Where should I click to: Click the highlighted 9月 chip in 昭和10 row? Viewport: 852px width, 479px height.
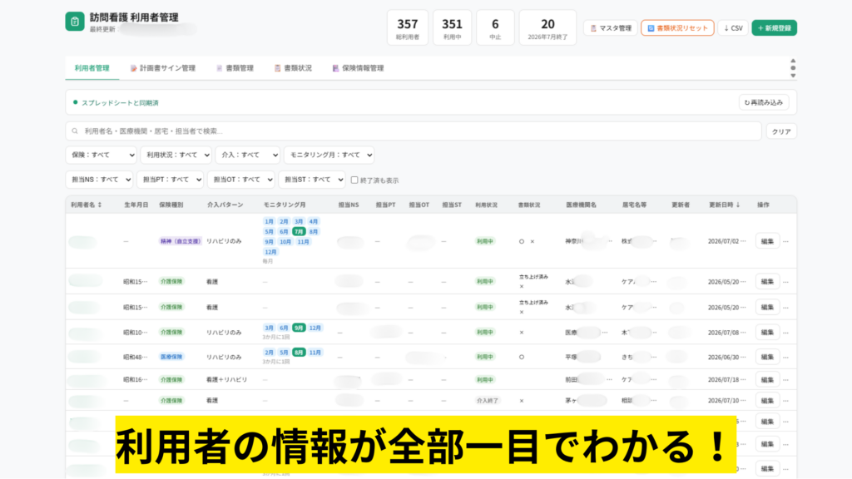coord(299,328)
